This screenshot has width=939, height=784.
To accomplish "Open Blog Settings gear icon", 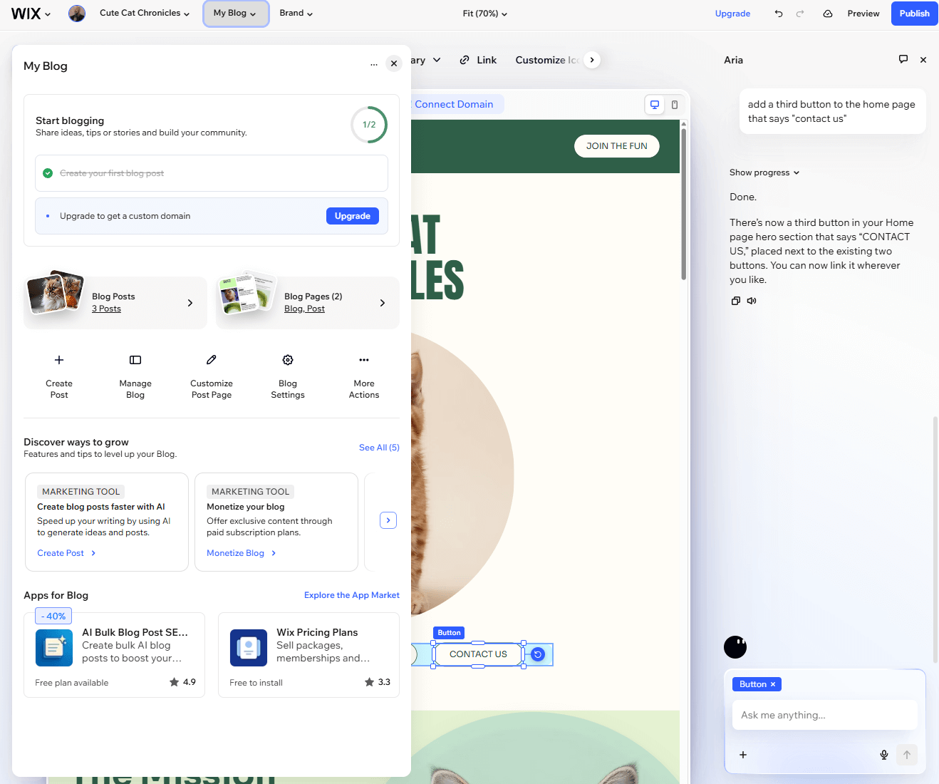I will tap(288, 360).
